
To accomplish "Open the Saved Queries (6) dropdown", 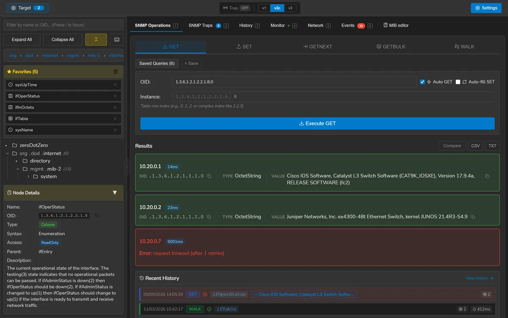I will tap(157, 63).
